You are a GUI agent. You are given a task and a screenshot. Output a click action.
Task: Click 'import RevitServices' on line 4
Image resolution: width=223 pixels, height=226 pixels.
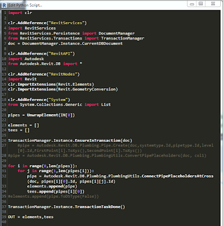(32, 28)
